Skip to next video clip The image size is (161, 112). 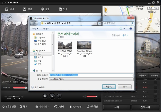(x=59, y=96)
